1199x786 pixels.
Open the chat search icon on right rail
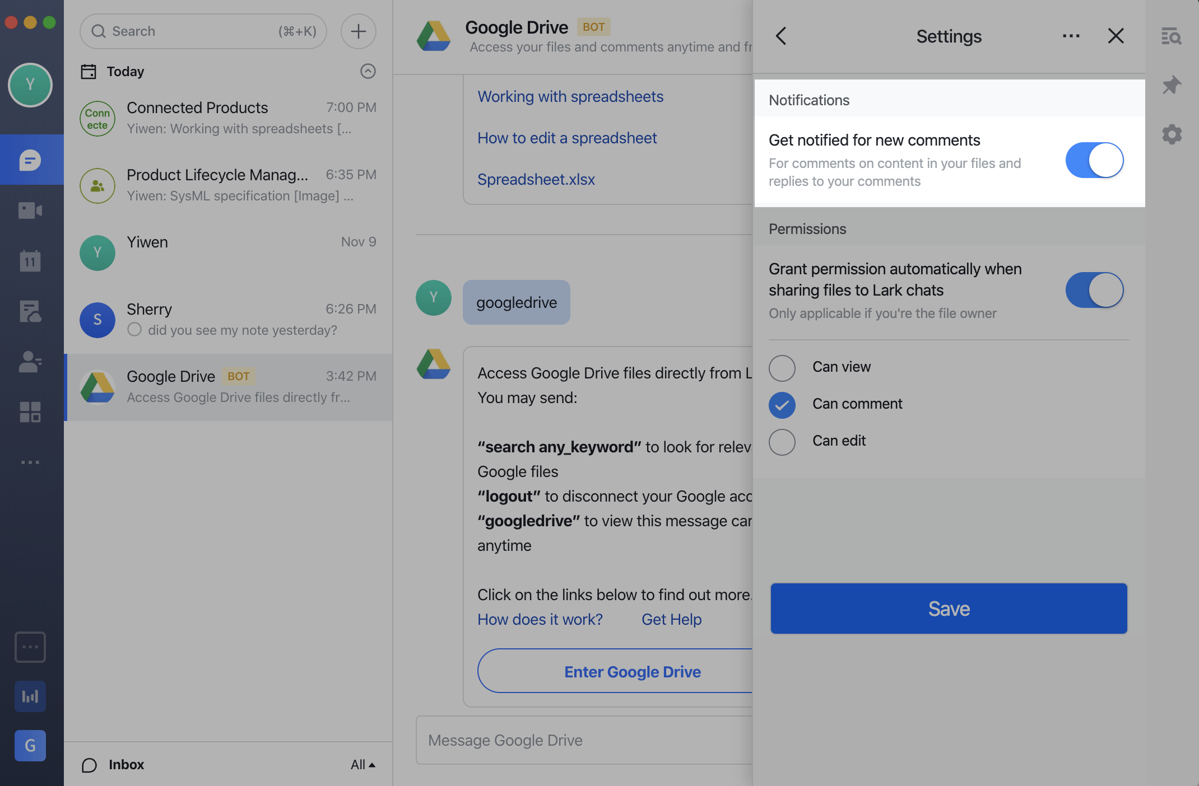(x=1172, y=36)
